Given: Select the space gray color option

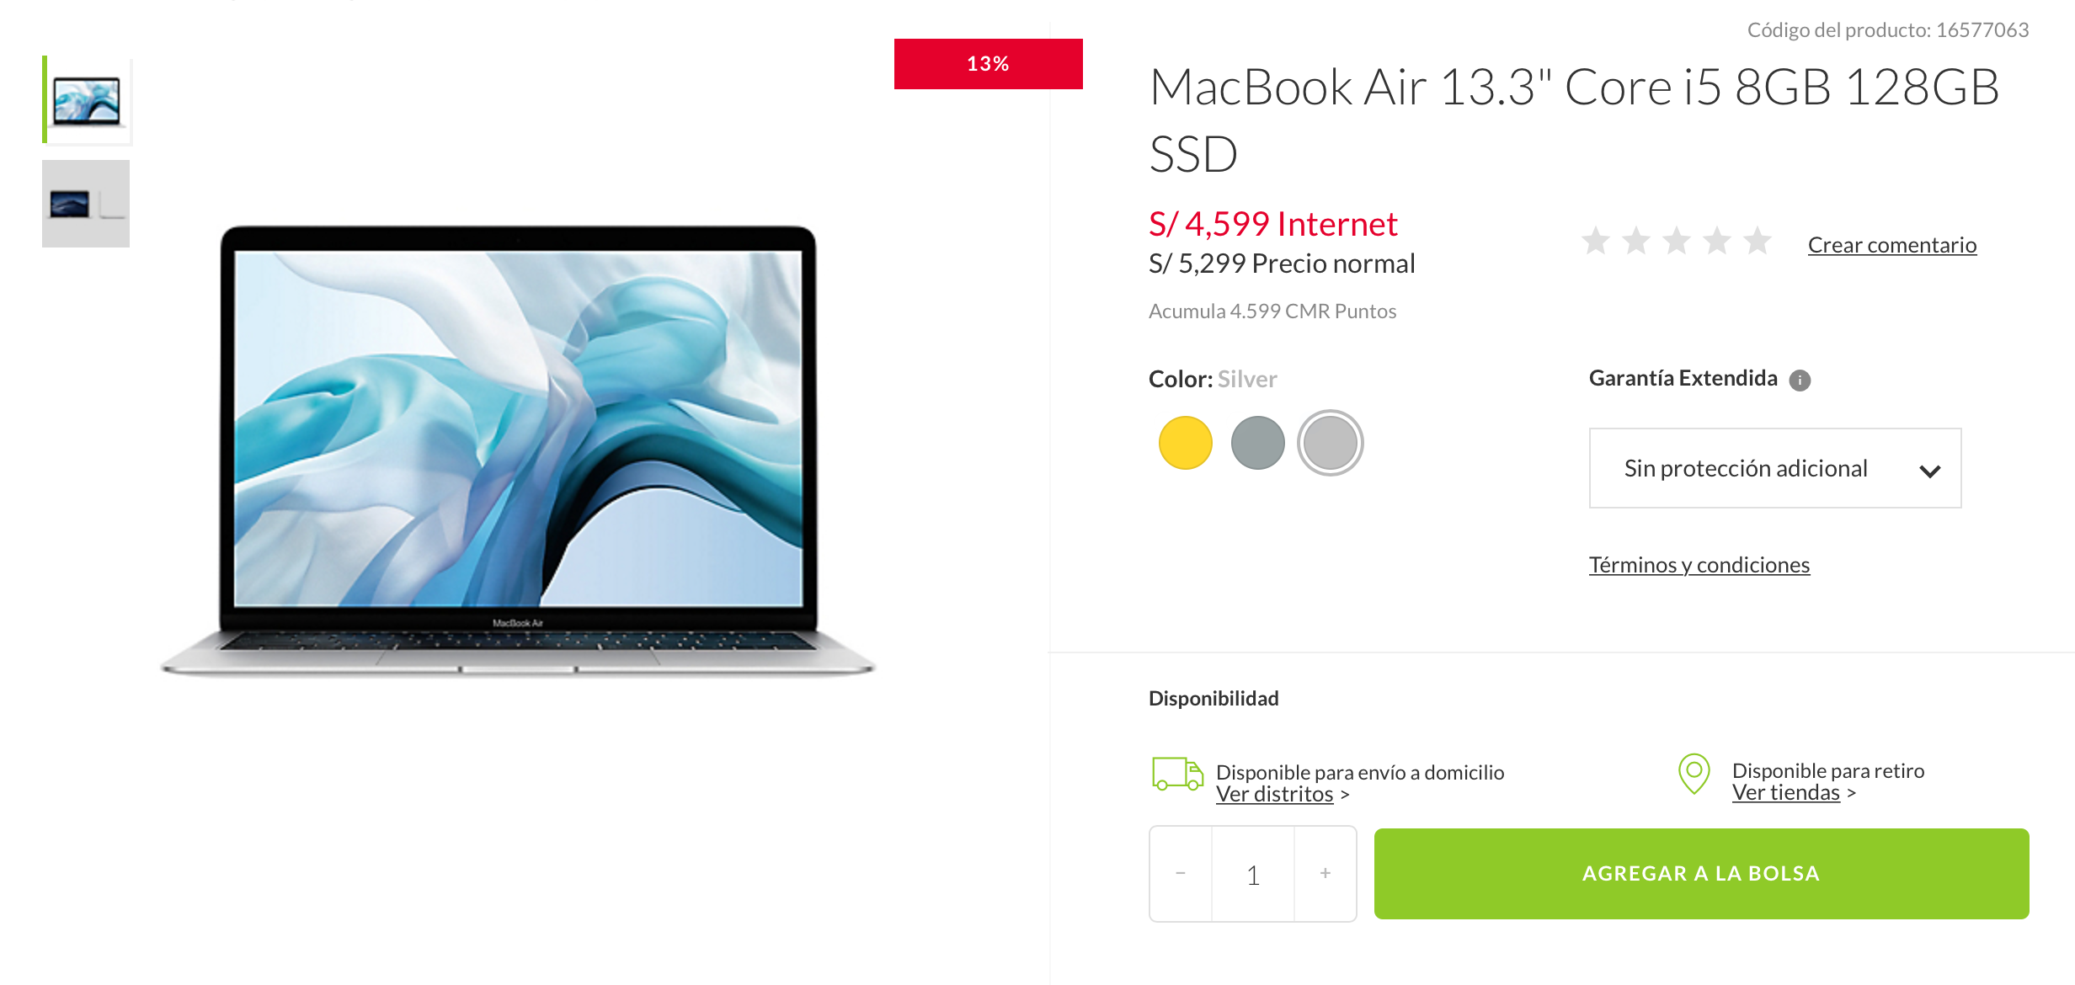Looking at the screenshot, I should pos(1257,443).
